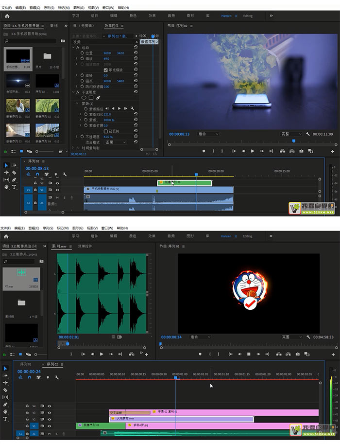Select the Hand tool in upper window toolbar
The width and height of the screenshot is (340, 444).
(x=6, y=187)
